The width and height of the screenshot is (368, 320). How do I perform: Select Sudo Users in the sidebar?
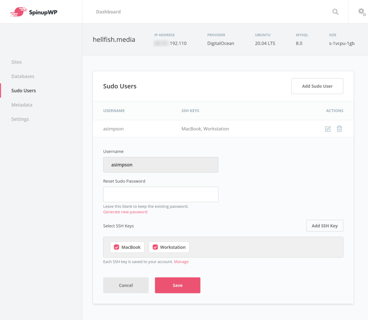(x=23, y=91)
